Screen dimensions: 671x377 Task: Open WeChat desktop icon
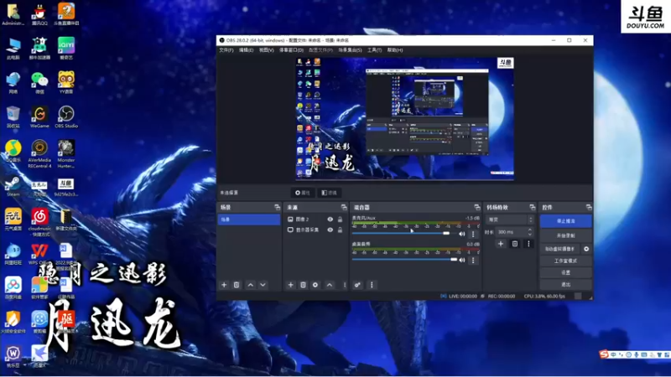point(39,82)
